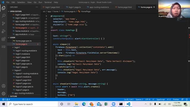Open the File menu

8,2
